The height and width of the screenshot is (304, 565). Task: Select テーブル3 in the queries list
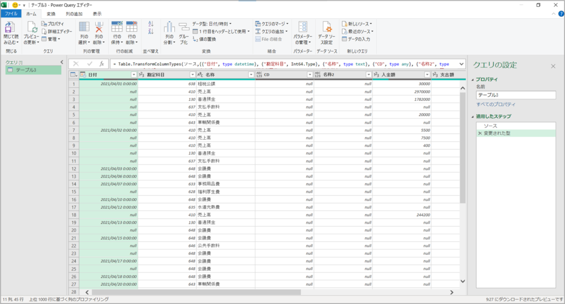(x=33, y=70)
